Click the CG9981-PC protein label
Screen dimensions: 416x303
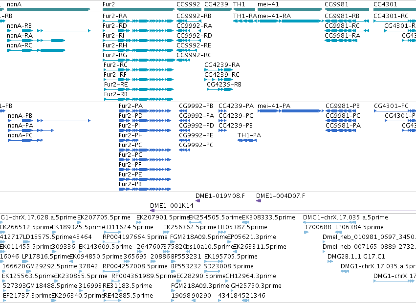click(x=343, y=116)
